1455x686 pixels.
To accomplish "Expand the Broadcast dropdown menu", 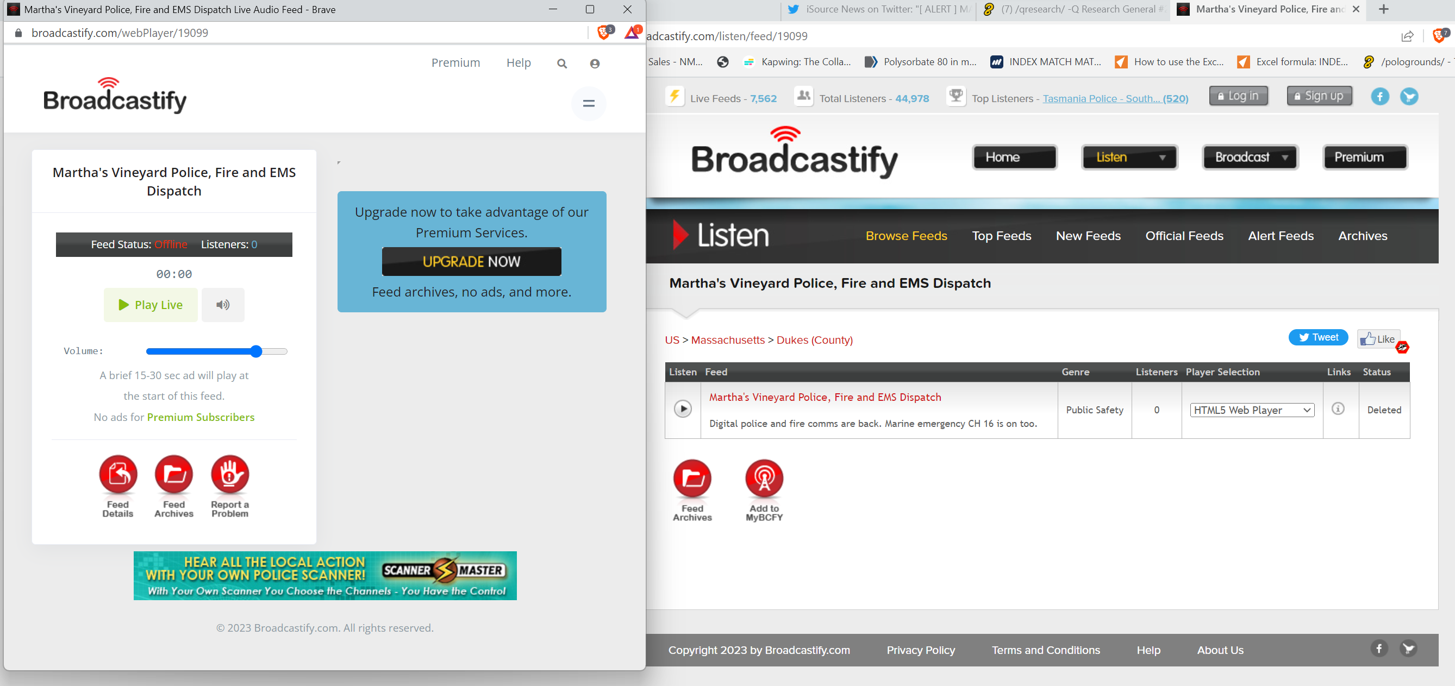I will [x=1250, y=157].
